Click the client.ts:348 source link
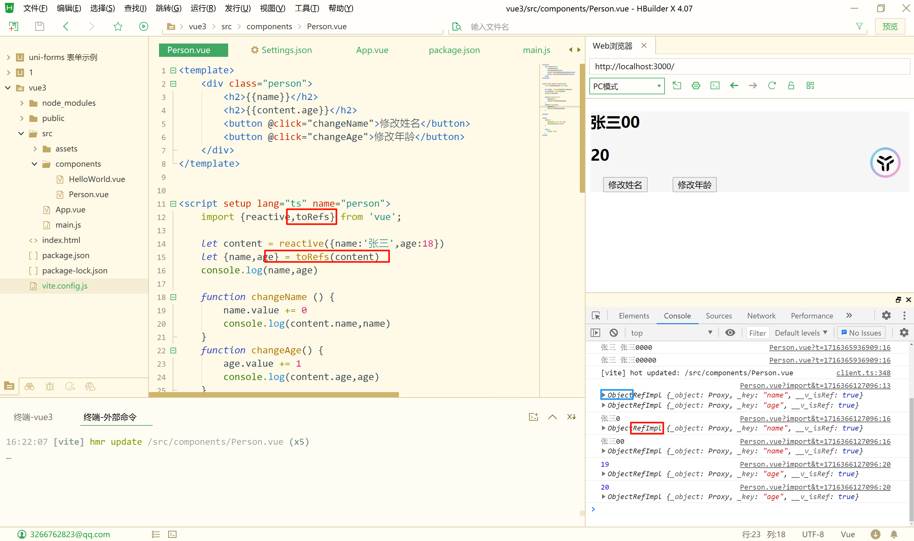 (863, 373)
